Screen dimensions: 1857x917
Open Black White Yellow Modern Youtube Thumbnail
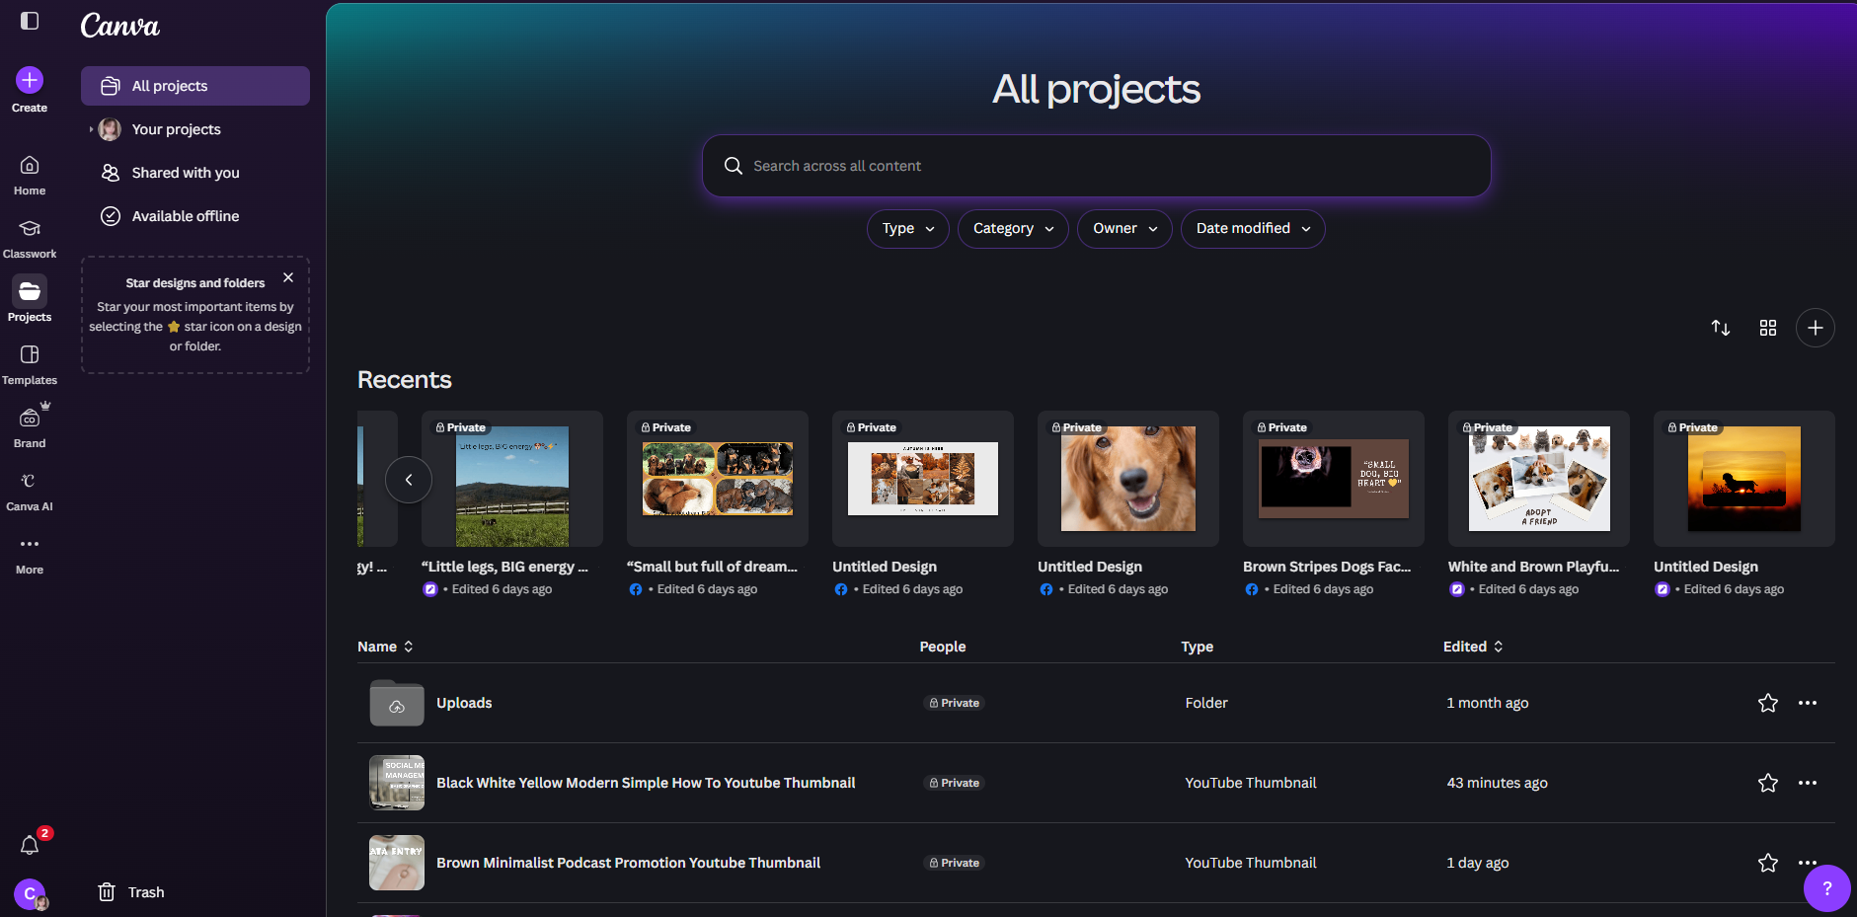point(646,783)
